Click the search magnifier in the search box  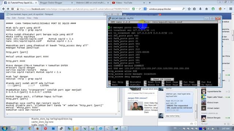184,9
